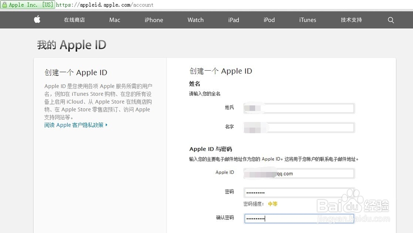Click the green lock security icon
Viewport: 413px width, 233px height.
(5, 5)
